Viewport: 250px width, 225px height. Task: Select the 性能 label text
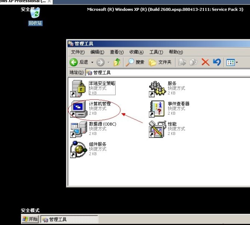pyautogui.click(x=172, y=124)
